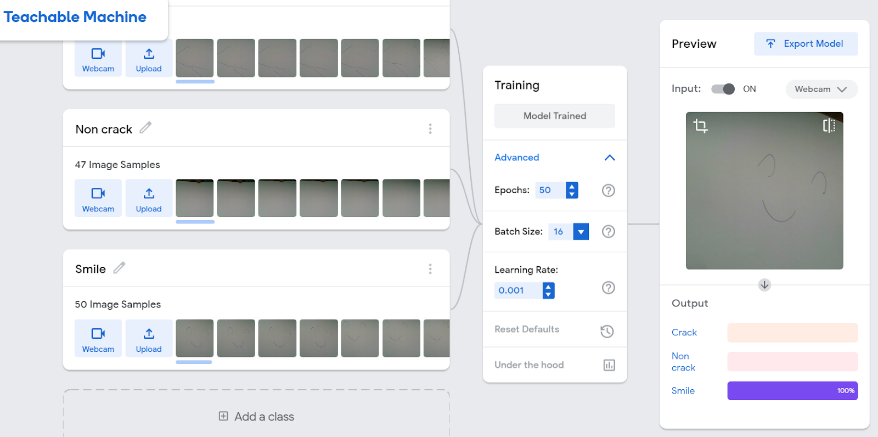Click the Under the hood chart icon
The image size is (878, 437).
pos(609,365)
